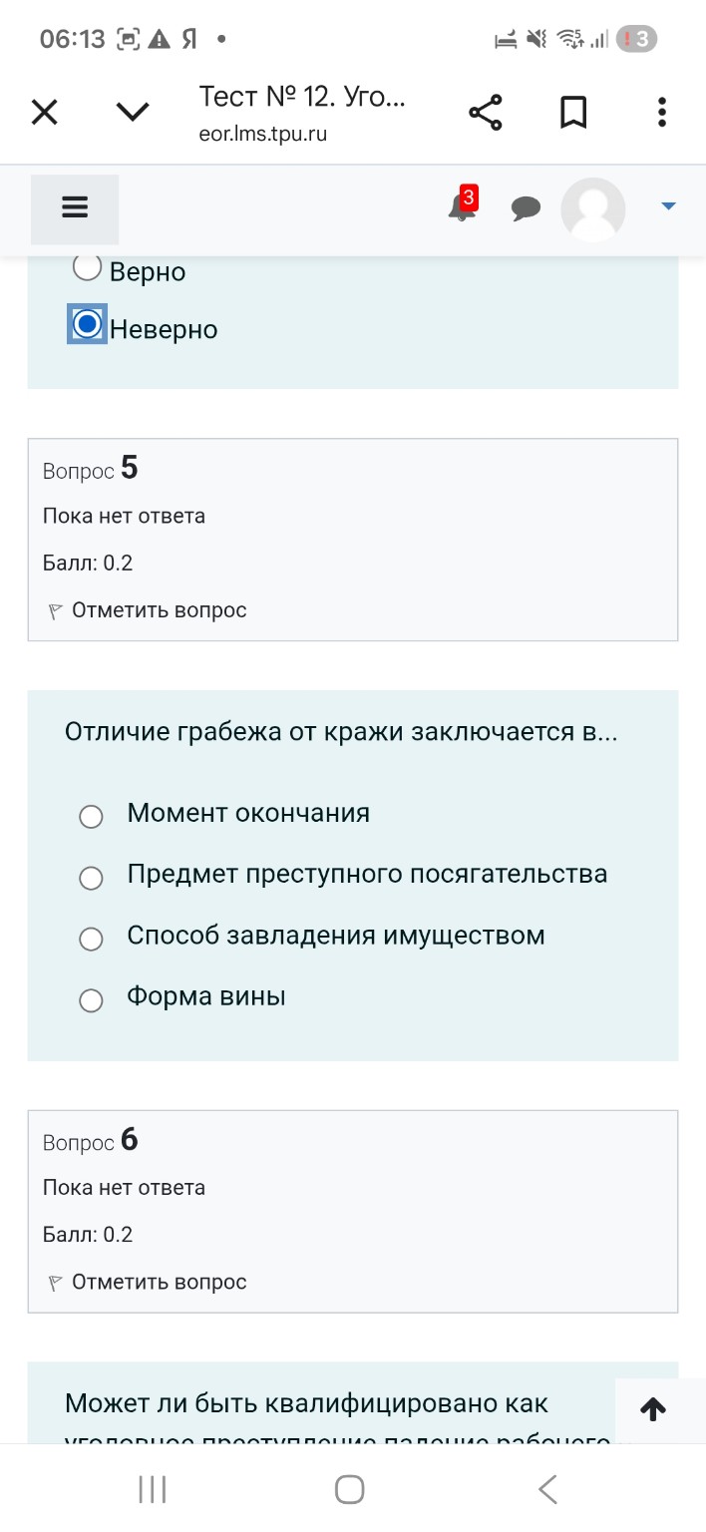The width and height of the screenshot is (706, 1532).
Task: Select the Момент окончания answer option
Action: pos(91,816)
